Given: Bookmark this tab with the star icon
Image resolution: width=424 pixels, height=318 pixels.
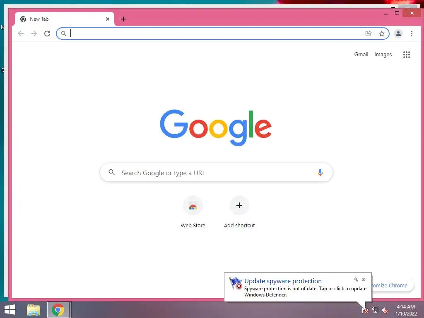Looking at the screenshot, I should [x=381, y=34].
